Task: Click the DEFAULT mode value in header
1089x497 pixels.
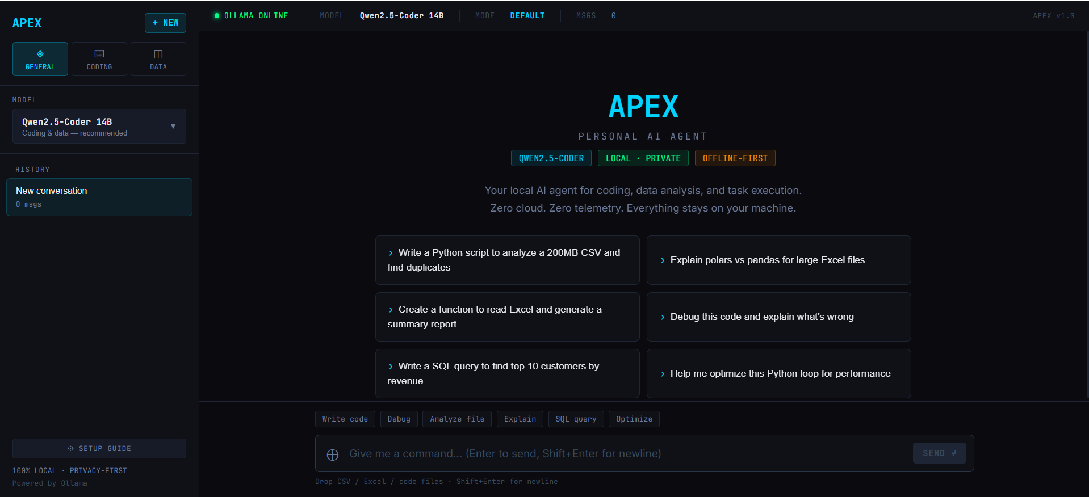Action: (x=527, y=15)
